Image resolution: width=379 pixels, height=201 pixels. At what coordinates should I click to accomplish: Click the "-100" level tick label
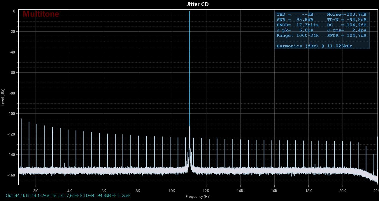click(12, 113)
